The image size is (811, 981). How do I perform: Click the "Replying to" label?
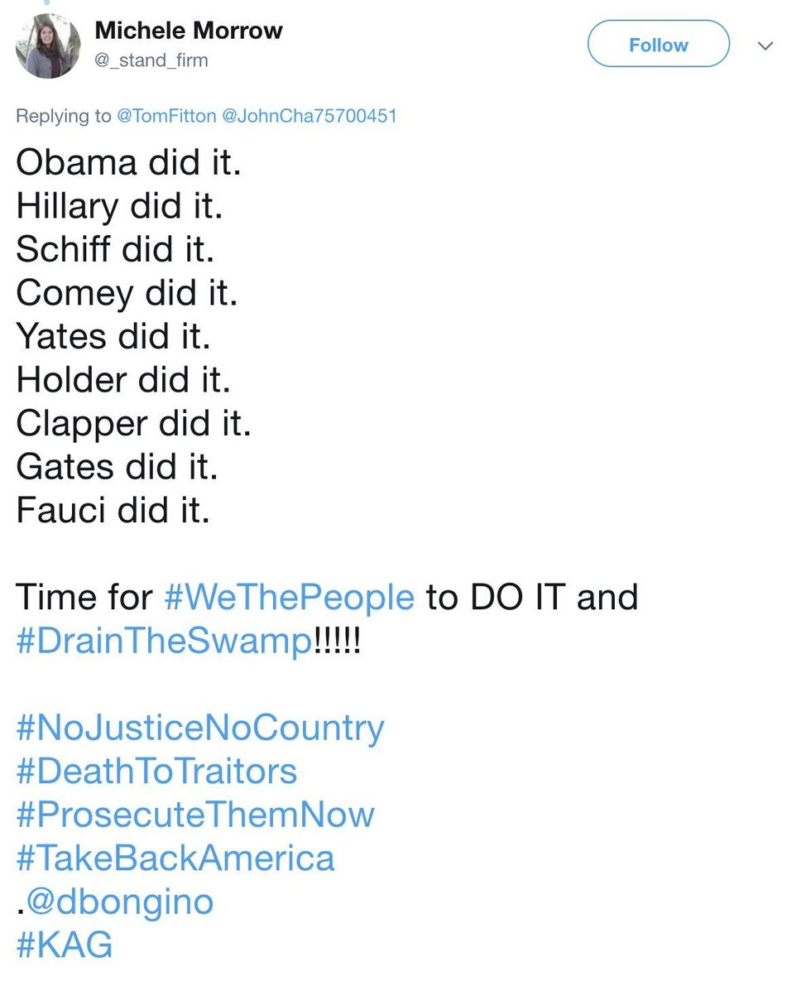coord(63,116)
